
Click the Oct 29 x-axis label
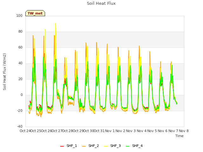click(x=78, y=131)
